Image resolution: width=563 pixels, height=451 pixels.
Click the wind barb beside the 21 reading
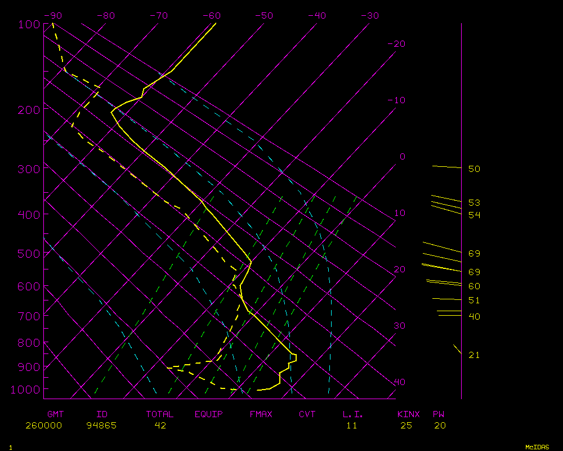(457, 350)
